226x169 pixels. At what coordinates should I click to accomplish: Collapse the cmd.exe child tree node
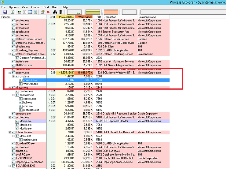[13, 77]
